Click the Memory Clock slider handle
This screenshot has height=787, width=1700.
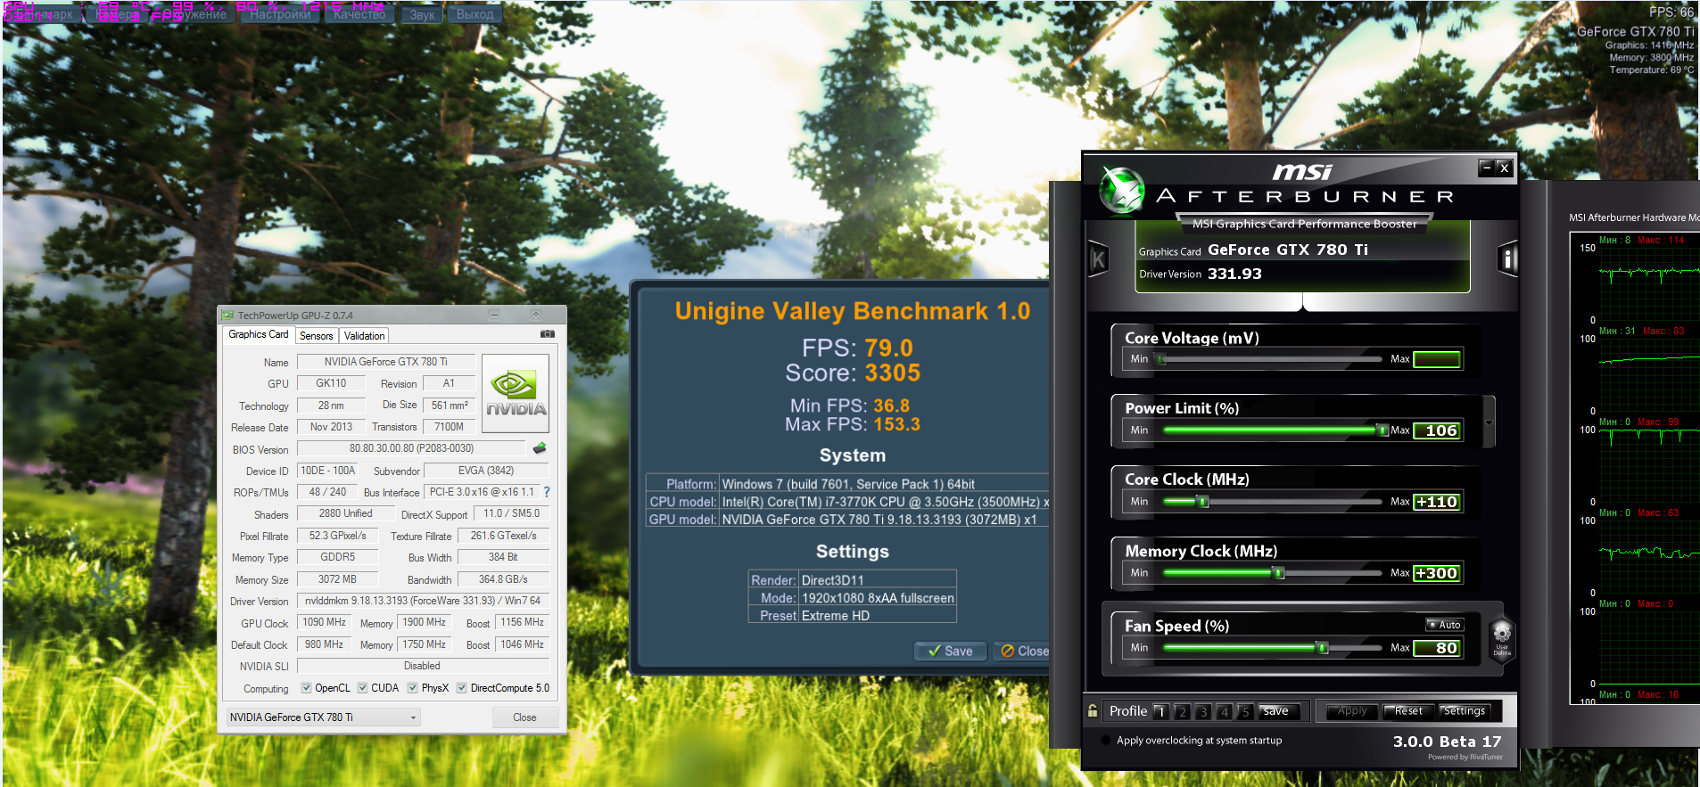pos(1279,573)
